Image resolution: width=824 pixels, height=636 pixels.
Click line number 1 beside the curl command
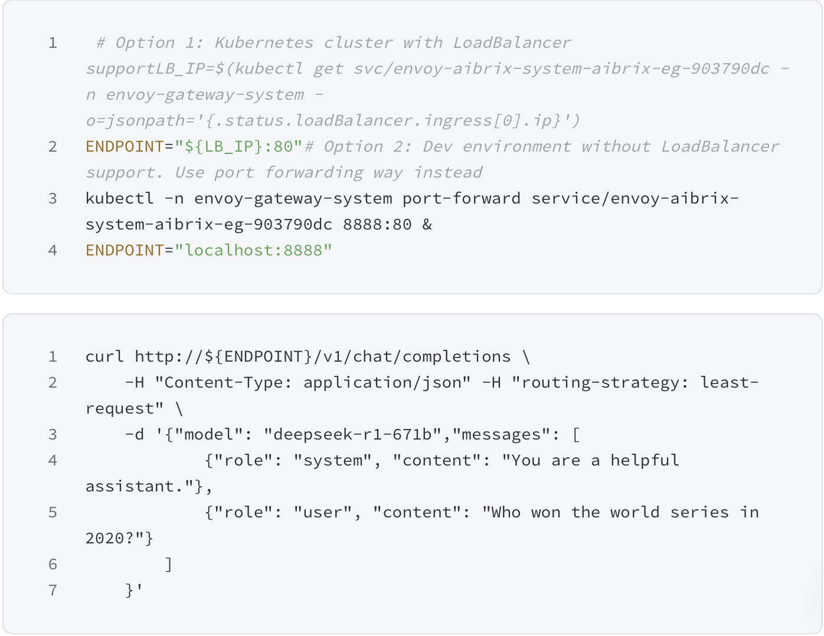coord(53,357)
